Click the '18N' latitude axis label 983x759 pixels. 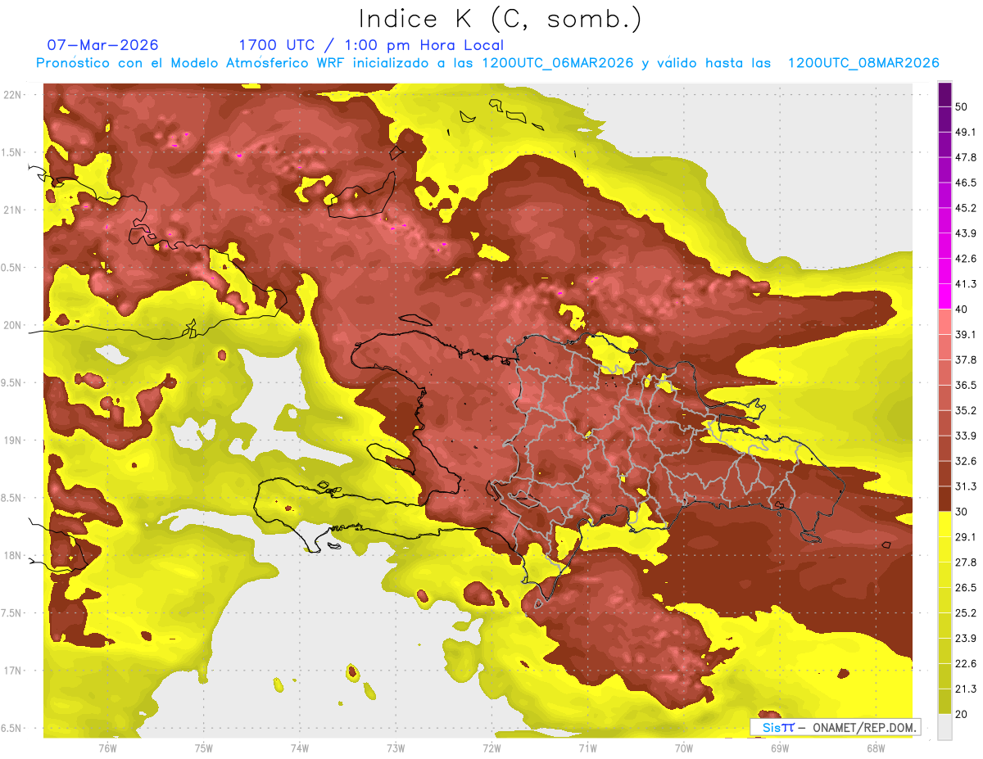(13, 556)
